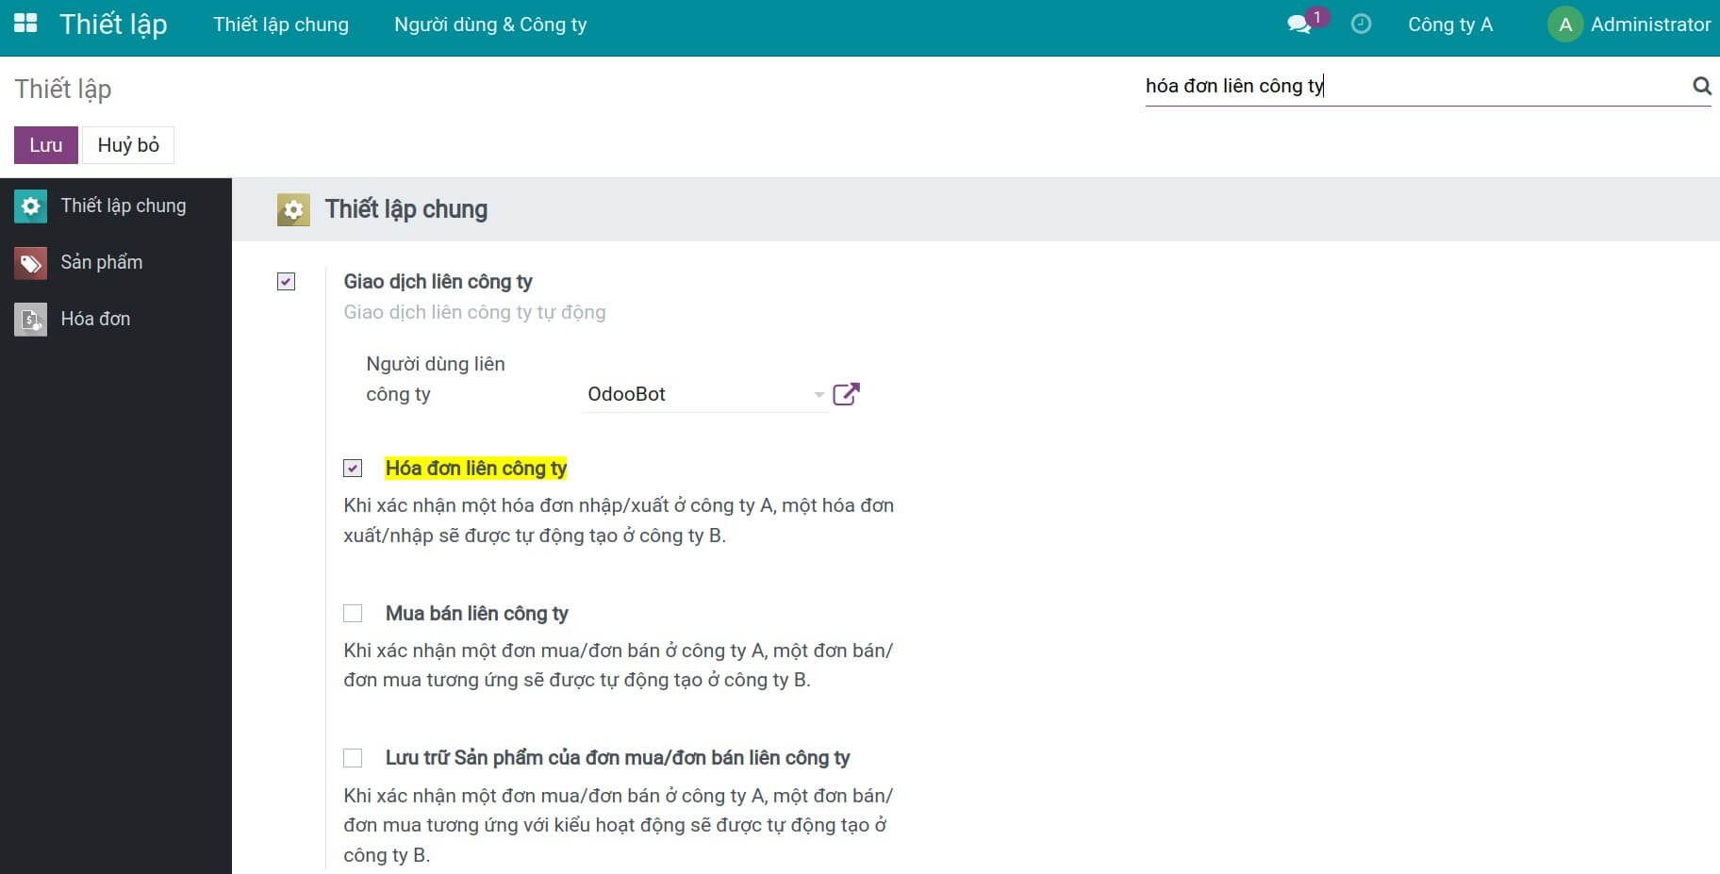1720x874 pixels.
Task: Open the apps grid menu icon
Action: coord(25,24)
